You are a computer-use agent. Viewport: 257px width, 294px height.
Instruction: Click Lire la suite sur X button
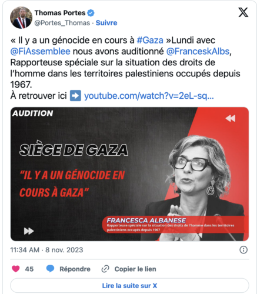coord(129,286)
